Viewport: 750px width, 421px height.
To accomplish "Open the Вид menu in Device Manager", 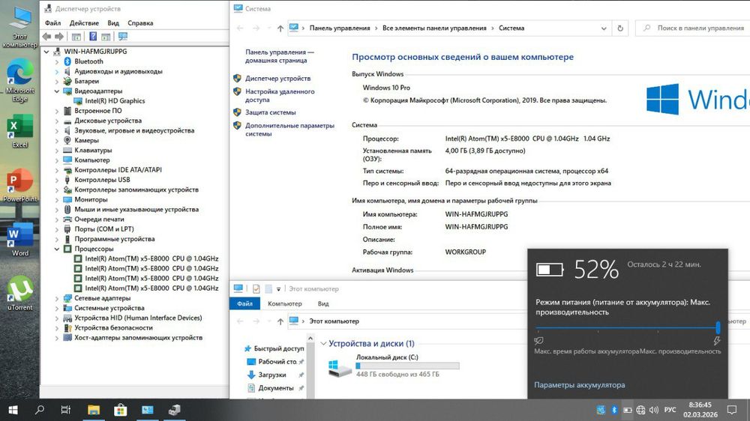I will [113, 23].
